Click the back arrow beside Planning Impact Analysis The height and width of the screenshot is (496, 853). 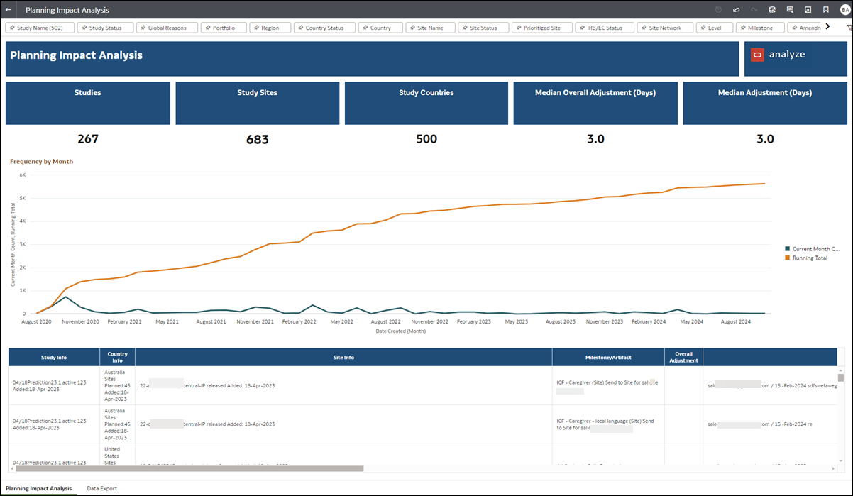coord(8,10)
